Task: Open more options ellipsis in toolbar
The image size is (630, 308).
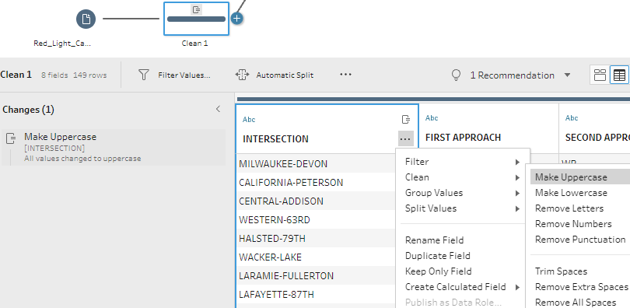Action: tap(345, 75)
